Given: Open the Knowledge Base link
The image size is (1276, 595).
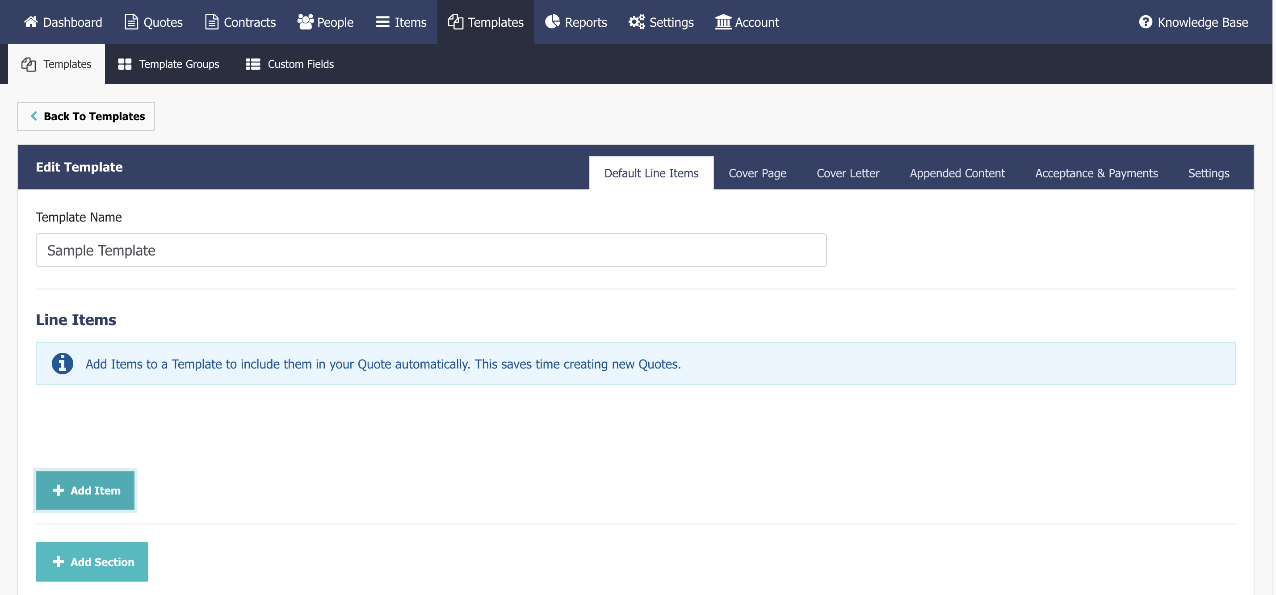Looking at the screenshot, I should click(1194, 22).
